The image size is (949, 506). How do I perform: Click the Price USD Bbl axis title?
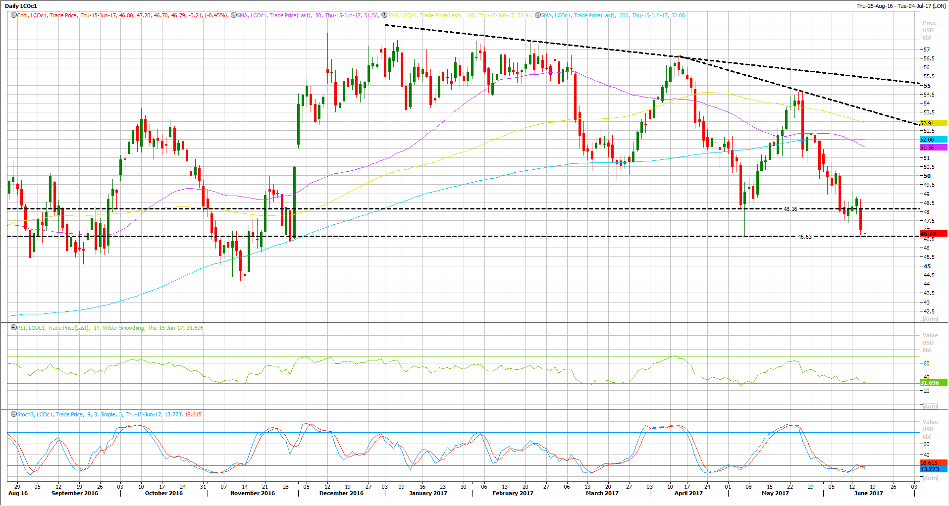pos(929,30)
